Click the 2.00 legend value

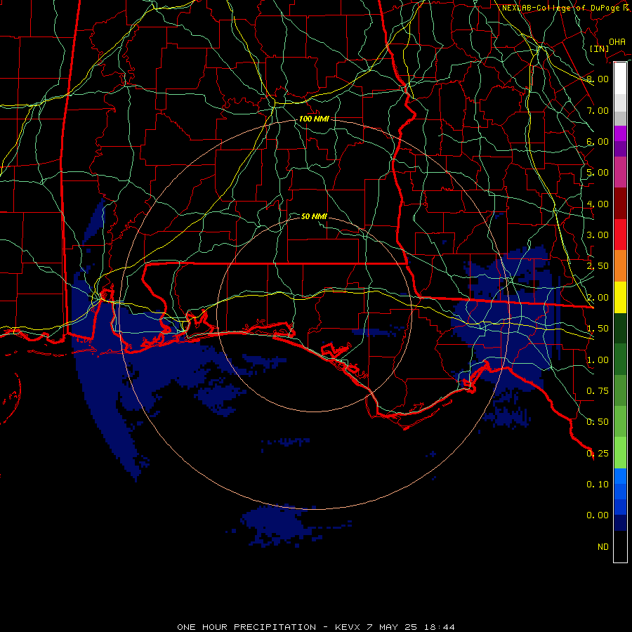click(x=598, y=298)
